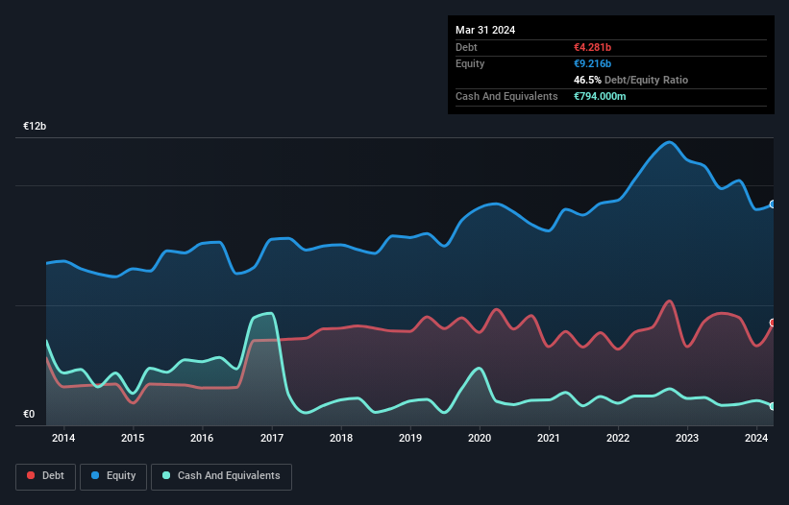Click the €794.000m cash value in tooltip
Screen dimensions: 789x505
point(600,96)
